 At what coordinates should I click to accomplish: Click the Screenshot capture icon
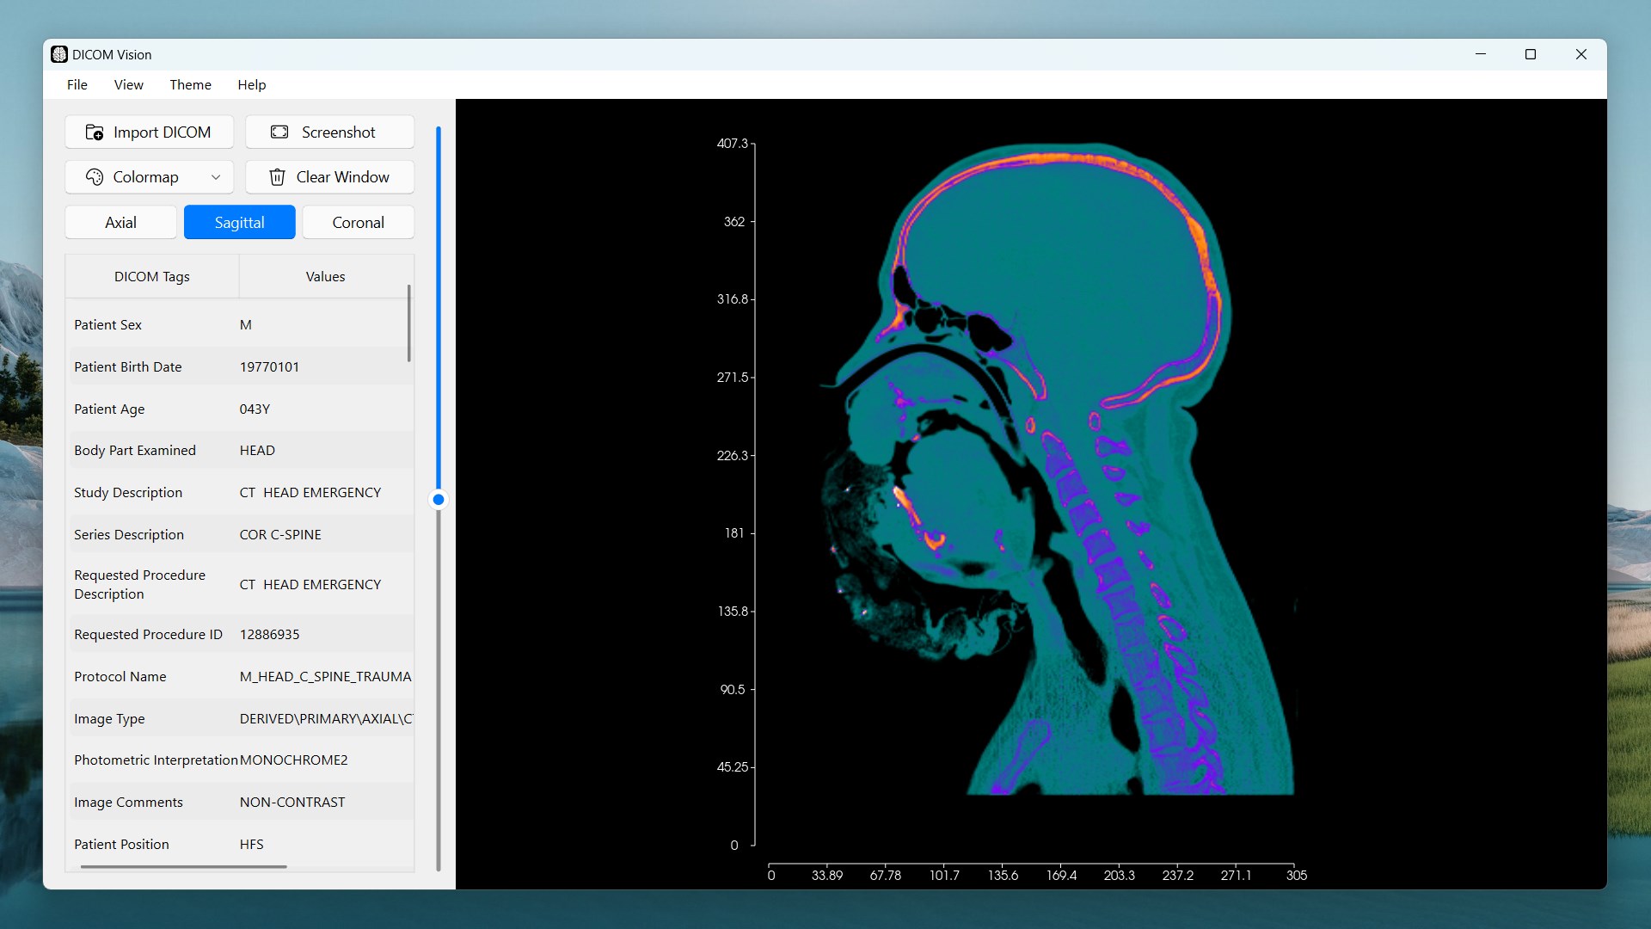279,132
